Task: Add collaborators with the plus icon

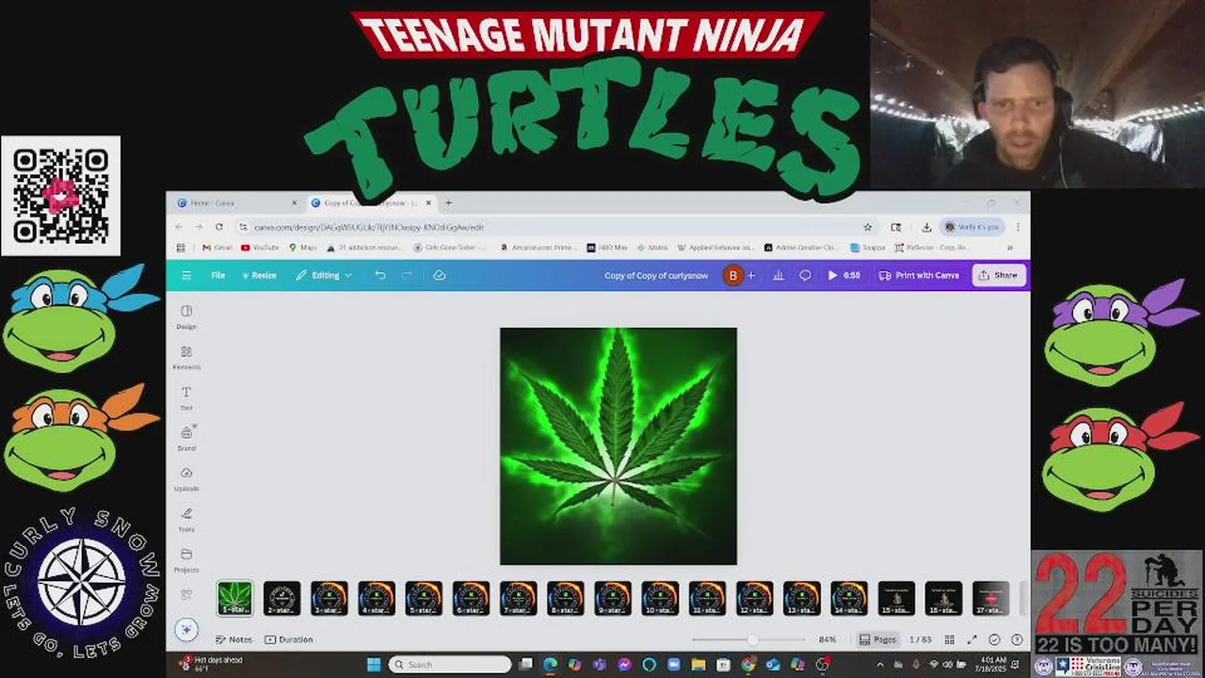Action: (750, 275)
